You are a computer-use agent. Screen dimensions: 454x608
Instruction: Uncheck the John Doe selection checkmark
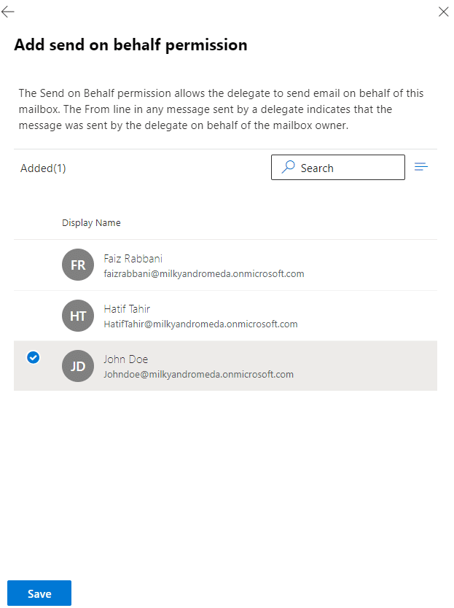[x=34, y=357]
